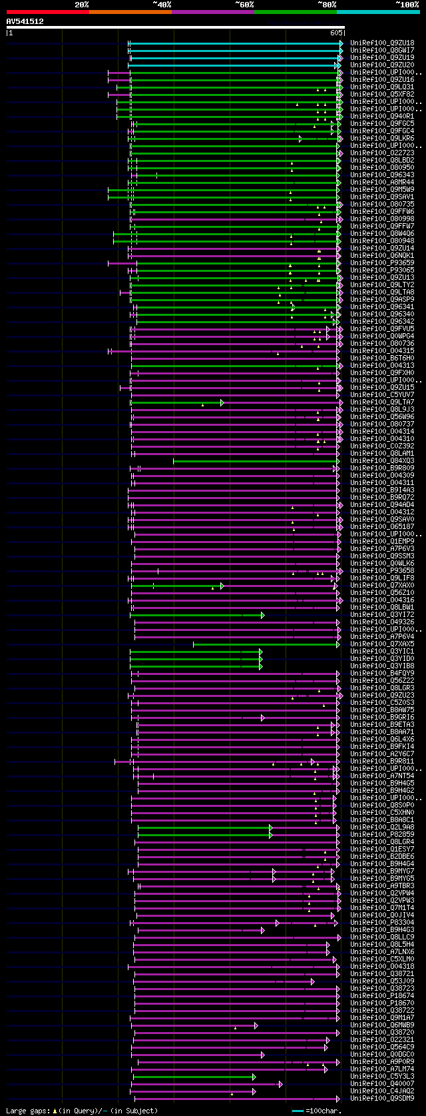
Task: Select hit label UniRef100_A7NT54
Action: [x=382, y=776]
